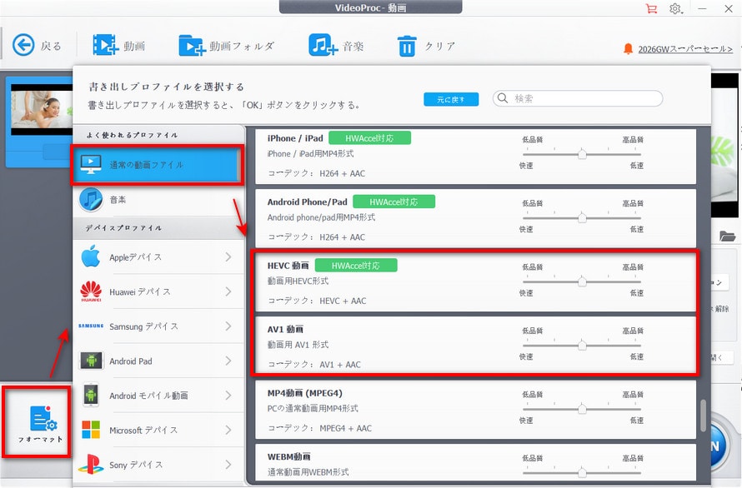
Task: Click the 検索 search field
Action: (577, 98)
